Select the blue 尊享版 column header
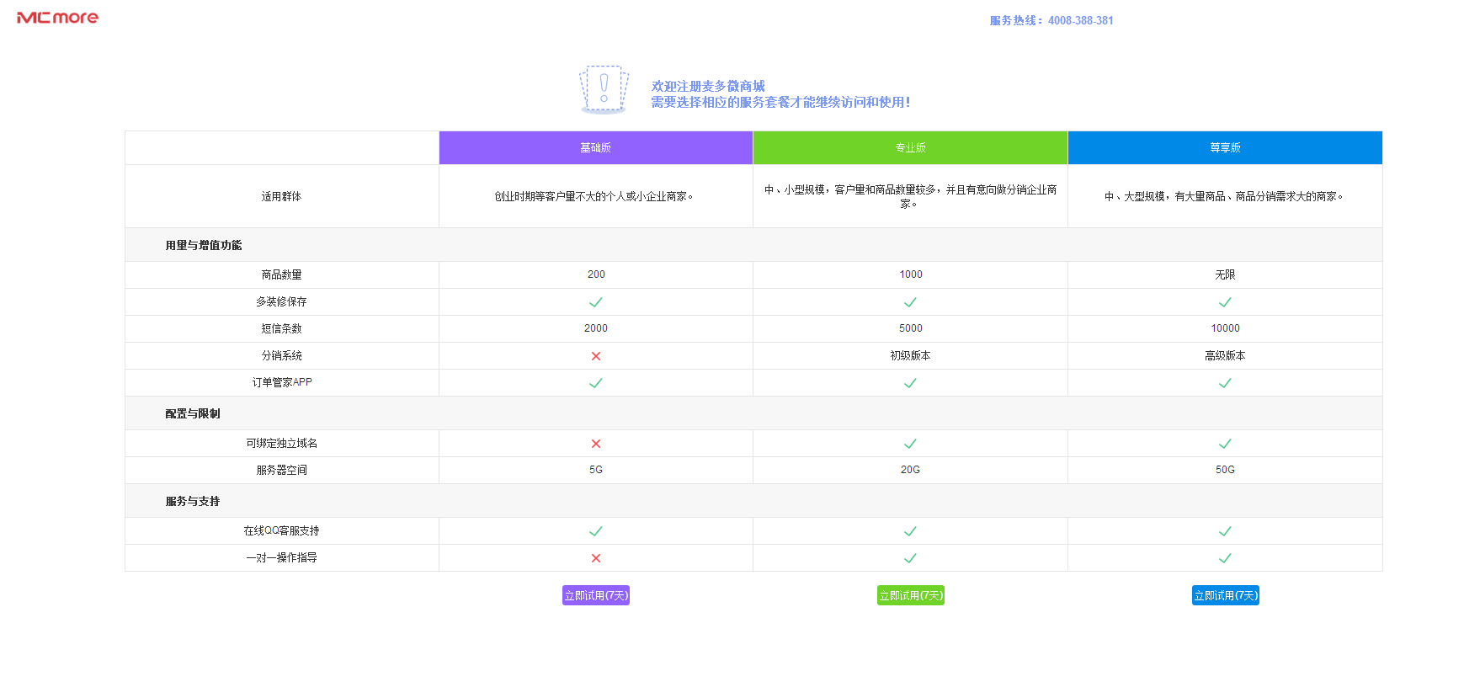Screen dimensions: 1464x687 pos(1225,147)
